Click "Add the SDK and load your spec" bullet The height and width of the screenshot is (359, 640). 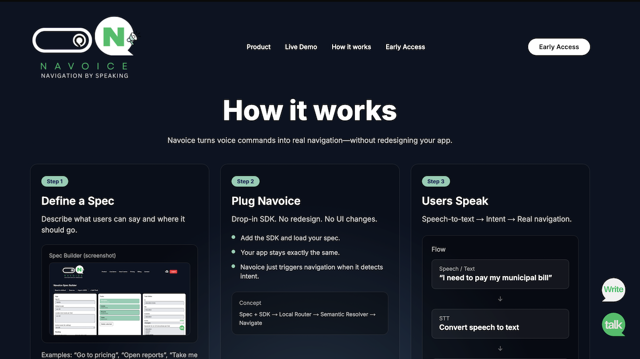click(290, 238)
